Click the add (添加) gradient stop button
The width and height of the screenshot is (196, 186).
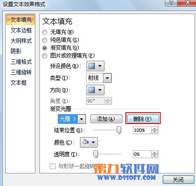(x=106, y=119)
